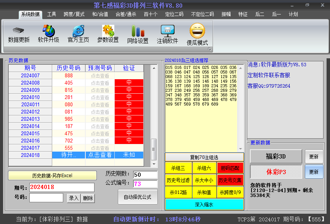
Task: Open 参数设置 gear settings icon
Action: click(x=108, y=31)
